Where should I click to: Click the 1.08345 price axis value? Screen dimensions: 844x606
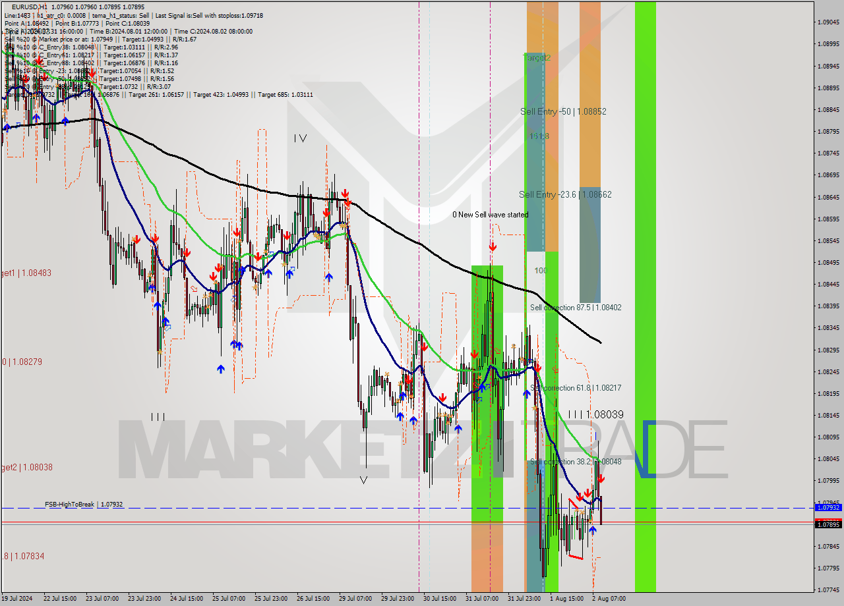828,328
